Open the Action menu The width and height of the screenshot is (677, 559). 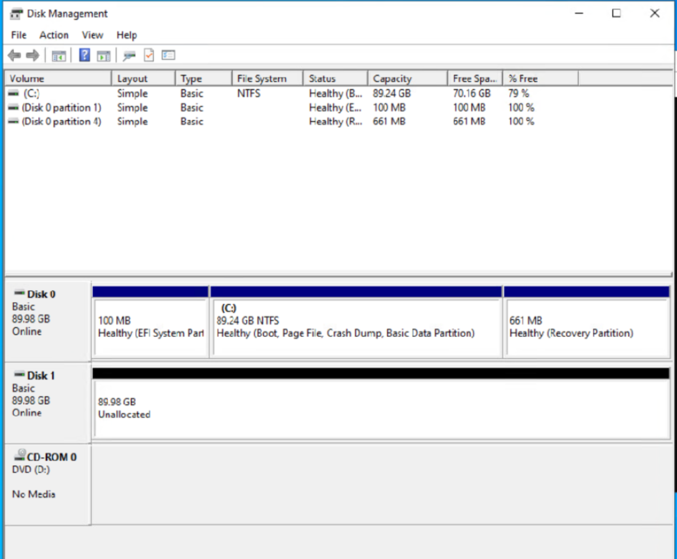click(53, 35)
